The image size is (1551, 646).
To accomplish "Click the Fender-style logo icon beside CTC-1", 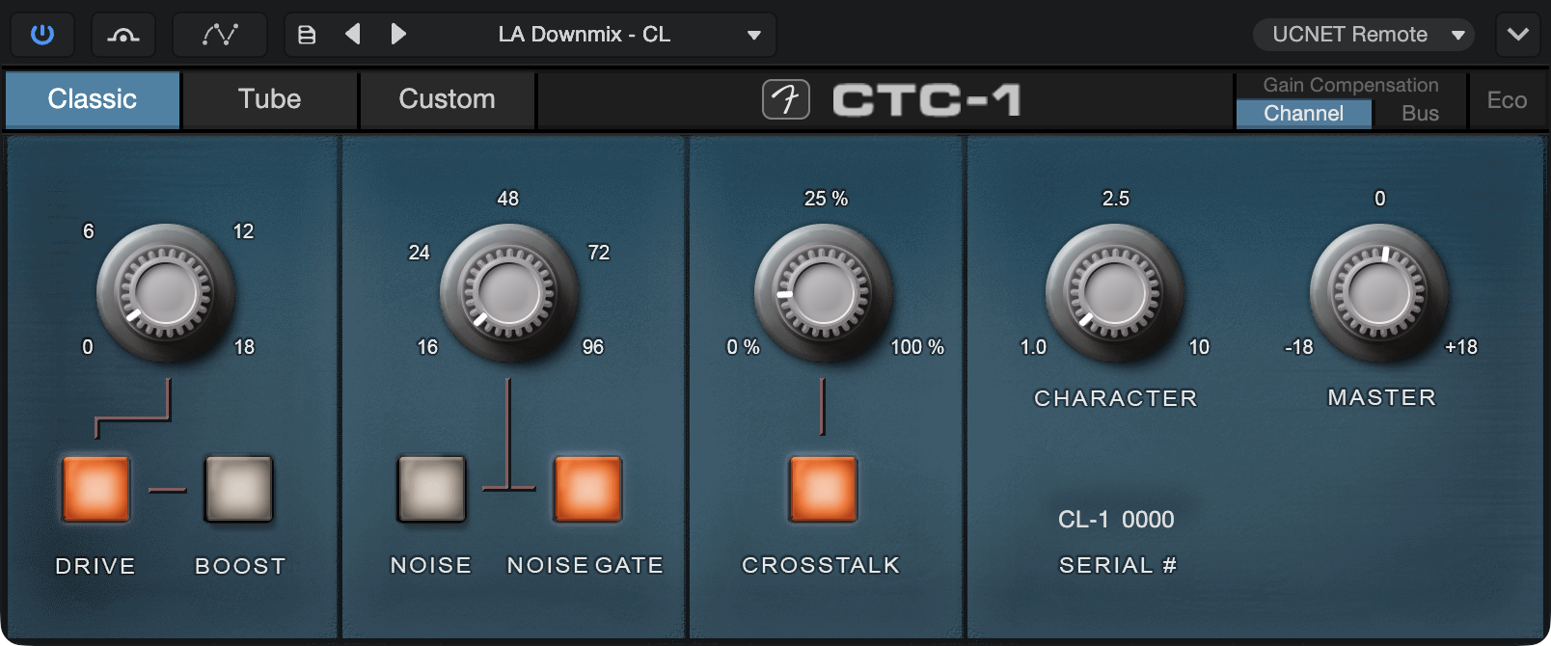I will [786, 99].
